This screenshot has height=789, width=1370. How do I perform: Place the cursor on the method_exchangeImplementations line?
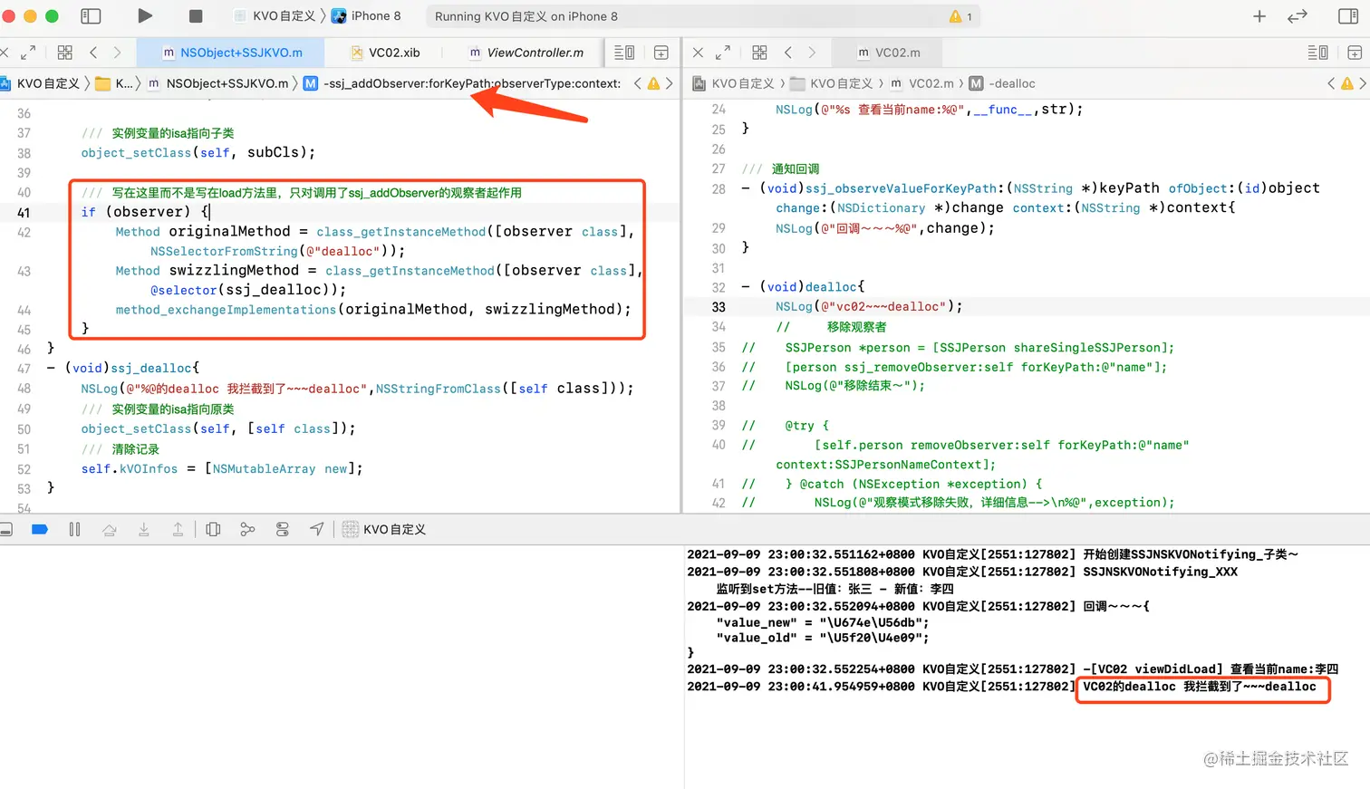pos(373,310)
